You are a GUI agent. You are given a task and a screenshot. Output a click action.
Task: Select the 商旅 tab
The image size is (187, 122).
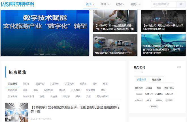click(x=103, y=90)
